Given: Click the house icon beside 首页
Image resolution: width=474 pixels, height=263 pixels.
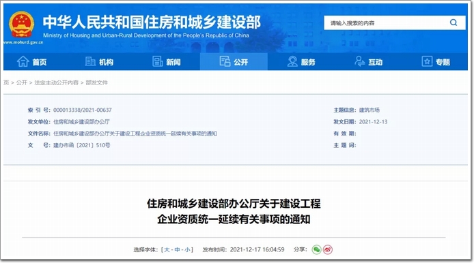Looking at the screenshot, I should tap(23, 61).
